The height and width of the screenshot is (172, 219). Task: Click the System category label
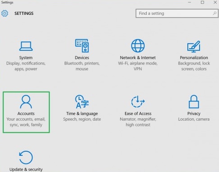tap(26, 58)
